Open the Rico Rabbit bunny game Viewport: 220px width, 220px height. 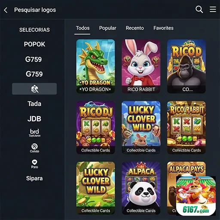click(x=141, y=66)
